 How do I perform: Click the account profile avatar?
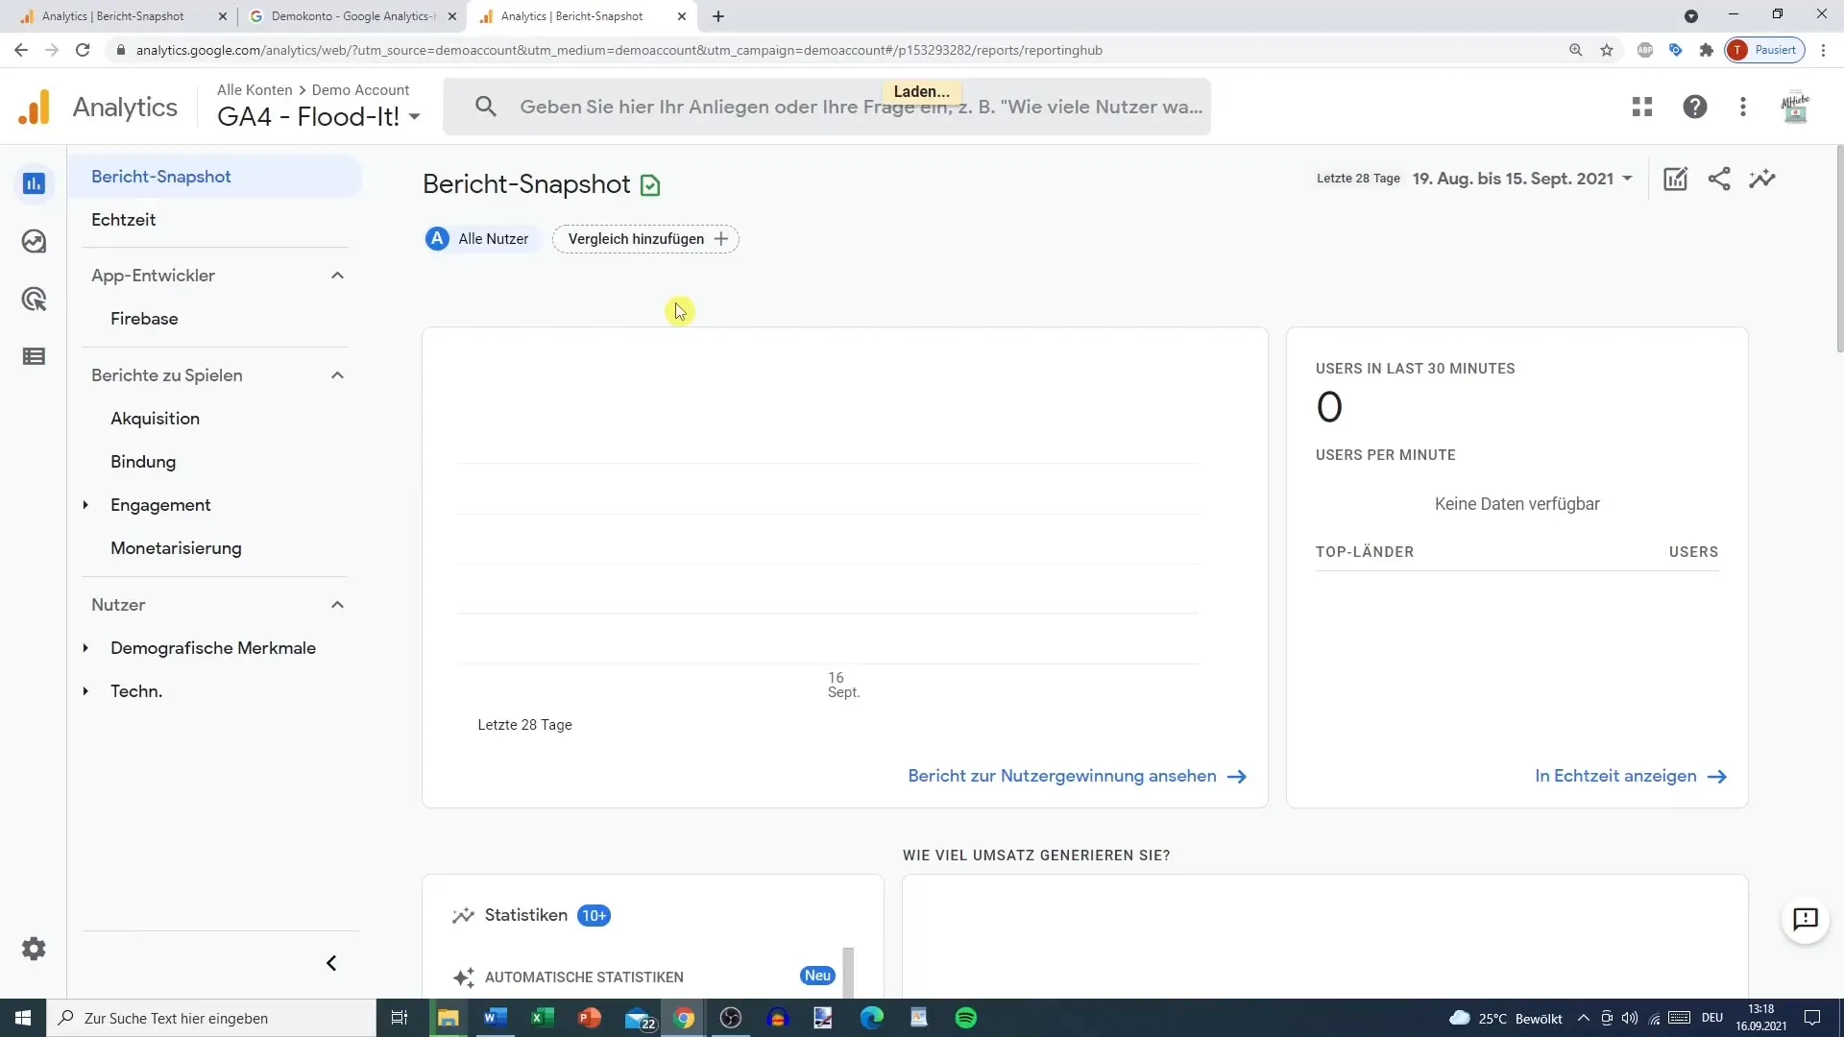(x=1795, y=107)
